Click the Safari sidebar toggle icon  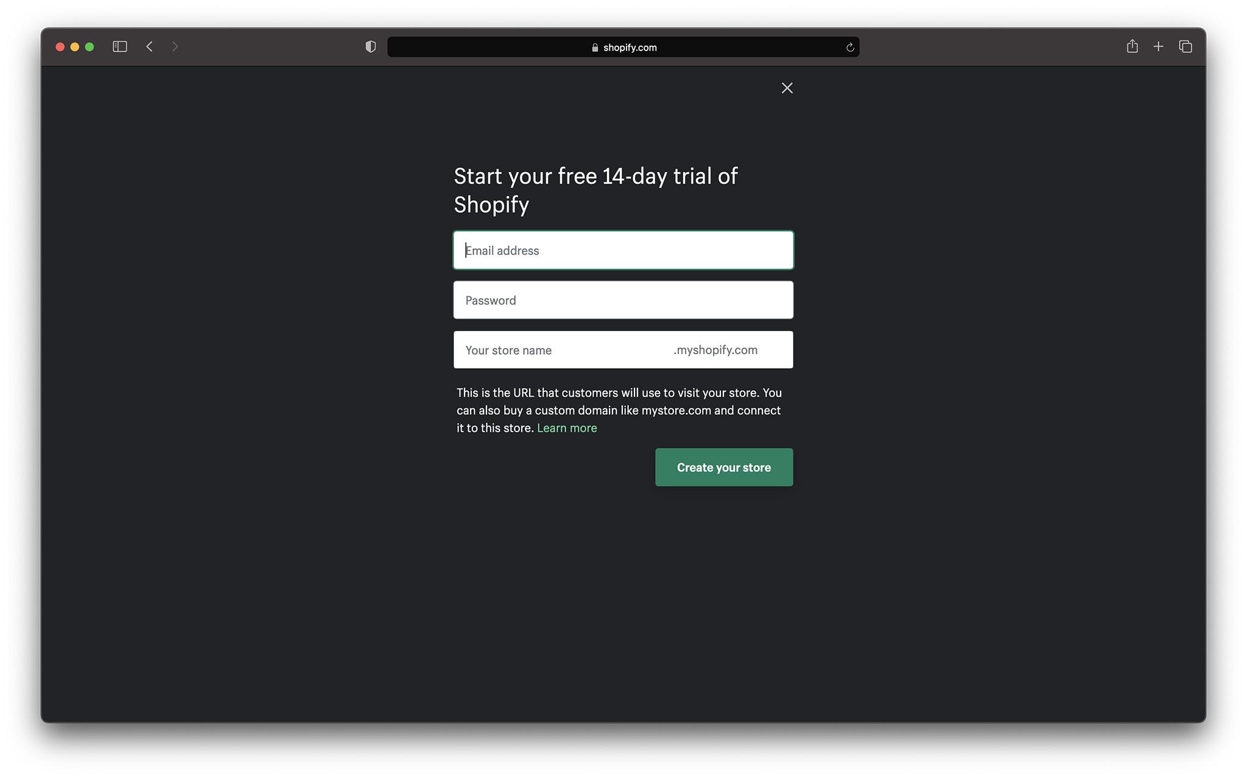tap(120, 46)
